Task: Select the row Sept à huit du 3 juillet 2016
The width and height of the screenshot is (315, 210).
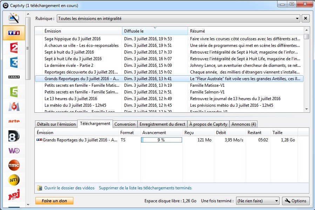Action: point(169,52)
